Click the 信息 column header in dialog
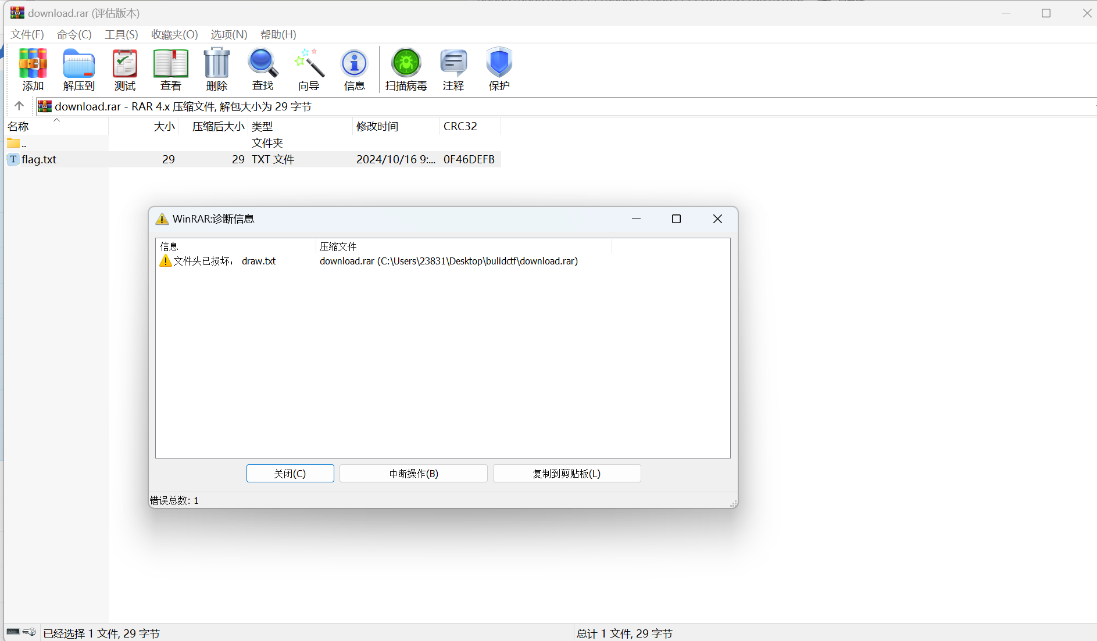The height and width of the screenshot is (641, 1097). (236, 246)
